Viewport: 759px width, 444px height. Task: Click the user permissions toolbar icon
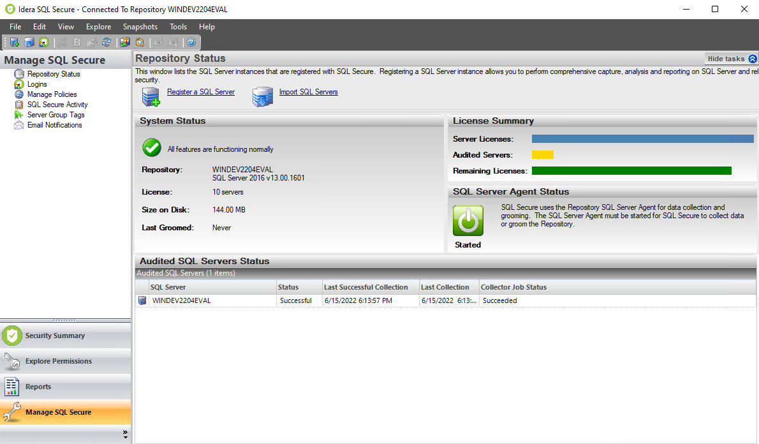coord(125,43)
